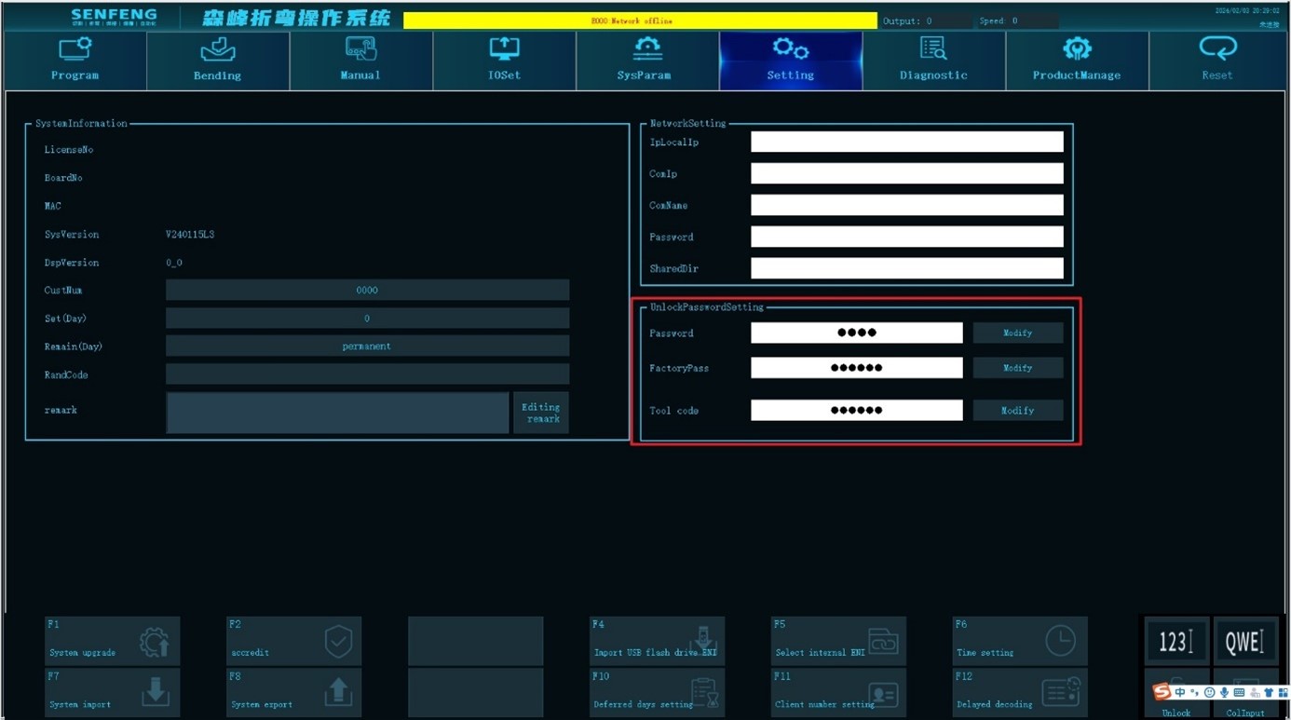This screenshot has width=1291, height=720.
Task: Open the Diagnostic tab
Action: 933,60
